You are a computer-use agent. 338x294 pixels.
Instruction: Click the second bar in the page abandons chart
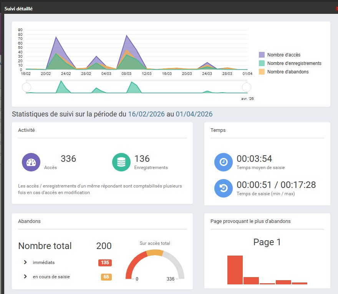click(251, 281)
